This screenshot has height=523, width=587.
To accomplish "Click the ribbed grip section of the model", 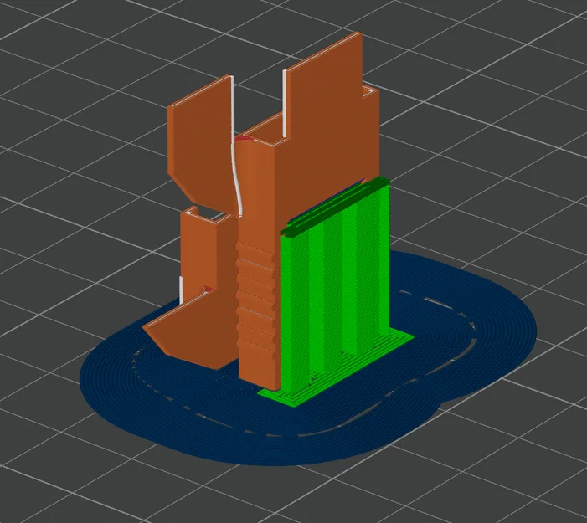I will tap(255, 295).
